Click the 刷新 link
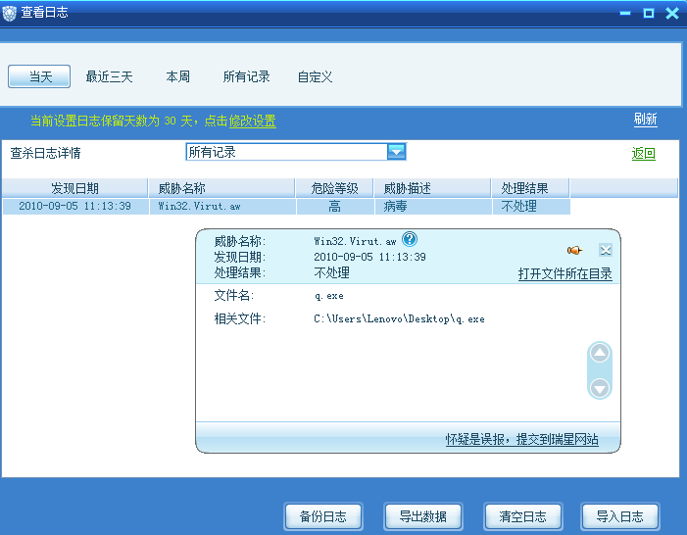This screenshot has width=687, height=535. [646, 120]
